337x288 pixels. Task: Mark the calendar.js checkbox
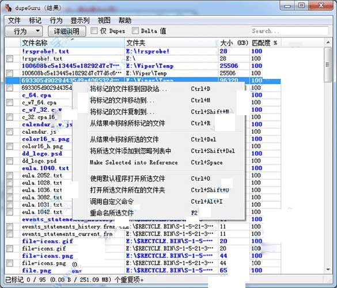point(10,132)
